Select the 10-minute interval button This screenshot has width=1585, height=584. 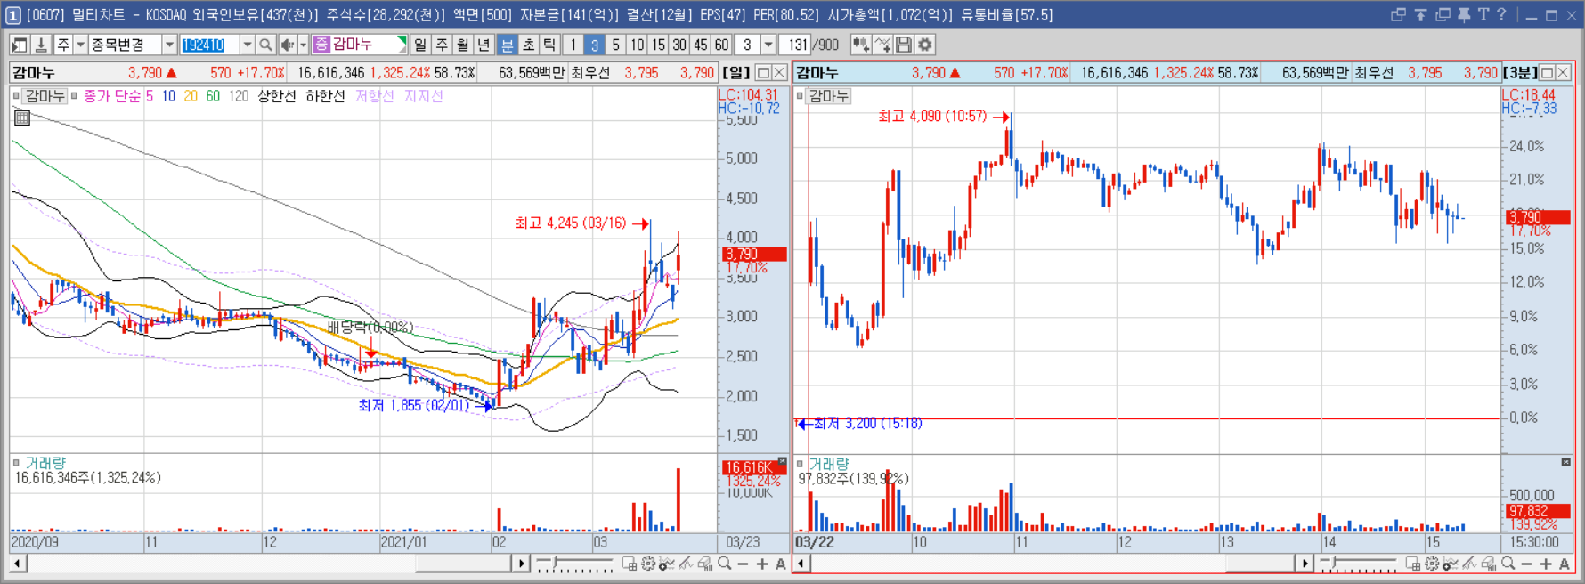pyautogui.click(x=637, y=45)
